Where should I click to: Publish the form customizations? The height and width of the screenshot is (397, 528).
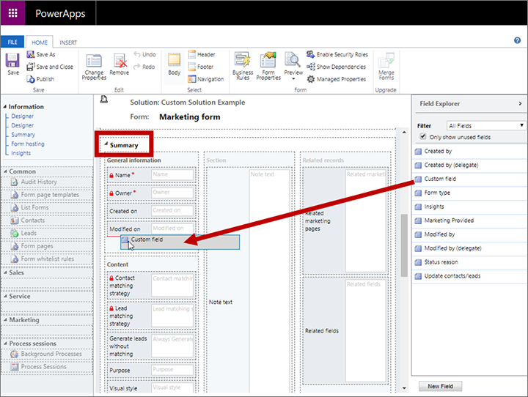tap(40, 79)
